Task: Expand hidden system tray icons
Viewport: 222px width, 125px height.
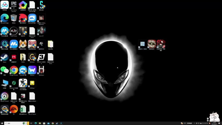Action: click(x=195, y=123)
